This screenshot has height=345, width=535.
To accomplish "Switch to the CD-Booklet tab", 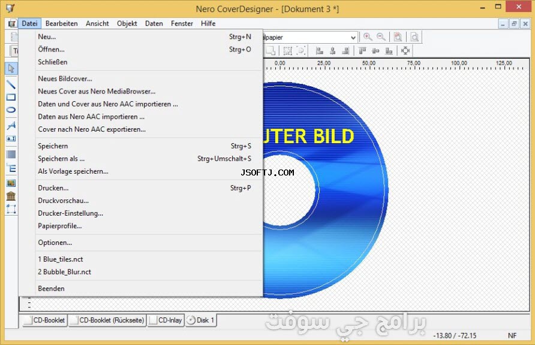I will (x=45, y=320).
